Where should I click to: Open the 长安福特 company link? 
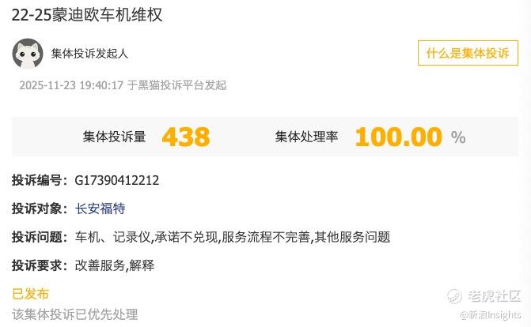[x=101, y=209]
